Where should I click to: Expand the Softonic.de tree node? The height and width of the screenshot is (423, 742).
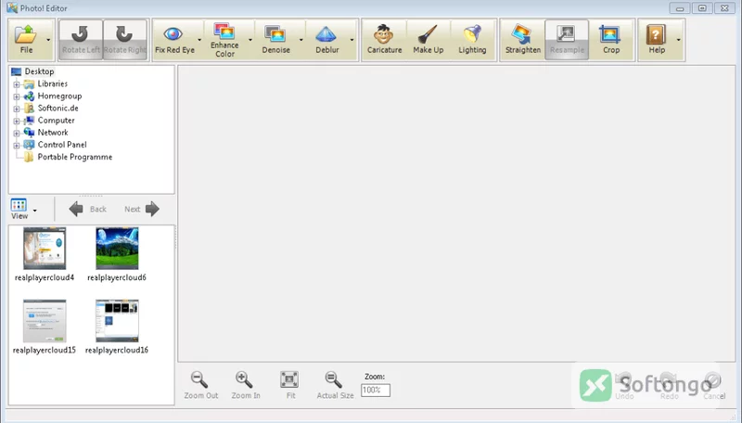[17, 109]
